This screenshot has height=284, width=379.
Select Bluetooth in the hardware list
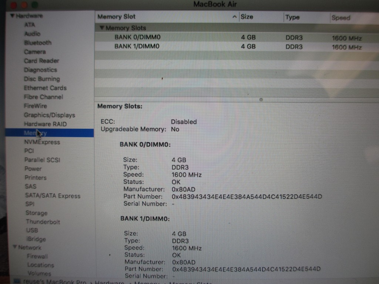click(38, 43)
